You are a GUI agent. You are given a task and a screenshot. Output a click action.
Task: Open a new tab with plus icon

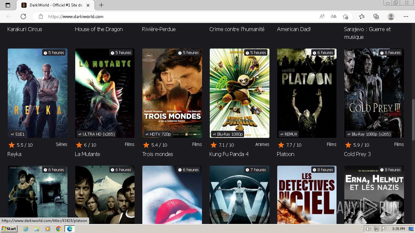[x=101, y=5]
